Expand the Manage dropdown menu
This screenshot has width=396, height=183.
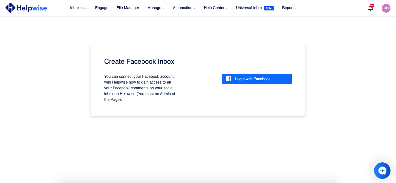click(x=156, y=8)
